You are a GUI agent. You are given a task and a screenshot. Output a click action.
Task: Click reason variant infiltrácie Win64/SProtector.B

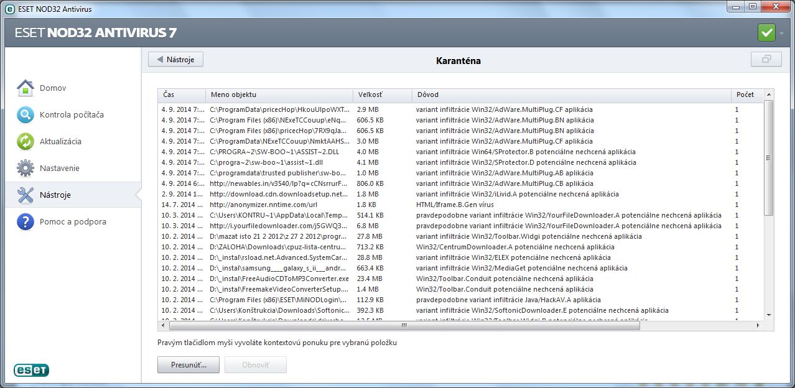point(526,152)
